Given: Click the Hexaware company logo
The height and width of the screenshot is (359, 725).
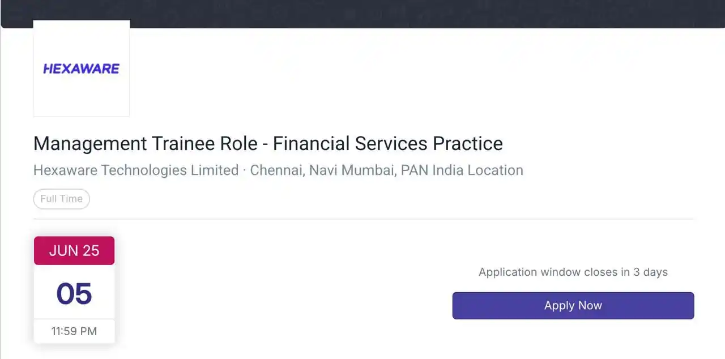Looking at the screenshot, I should (82, 69).
